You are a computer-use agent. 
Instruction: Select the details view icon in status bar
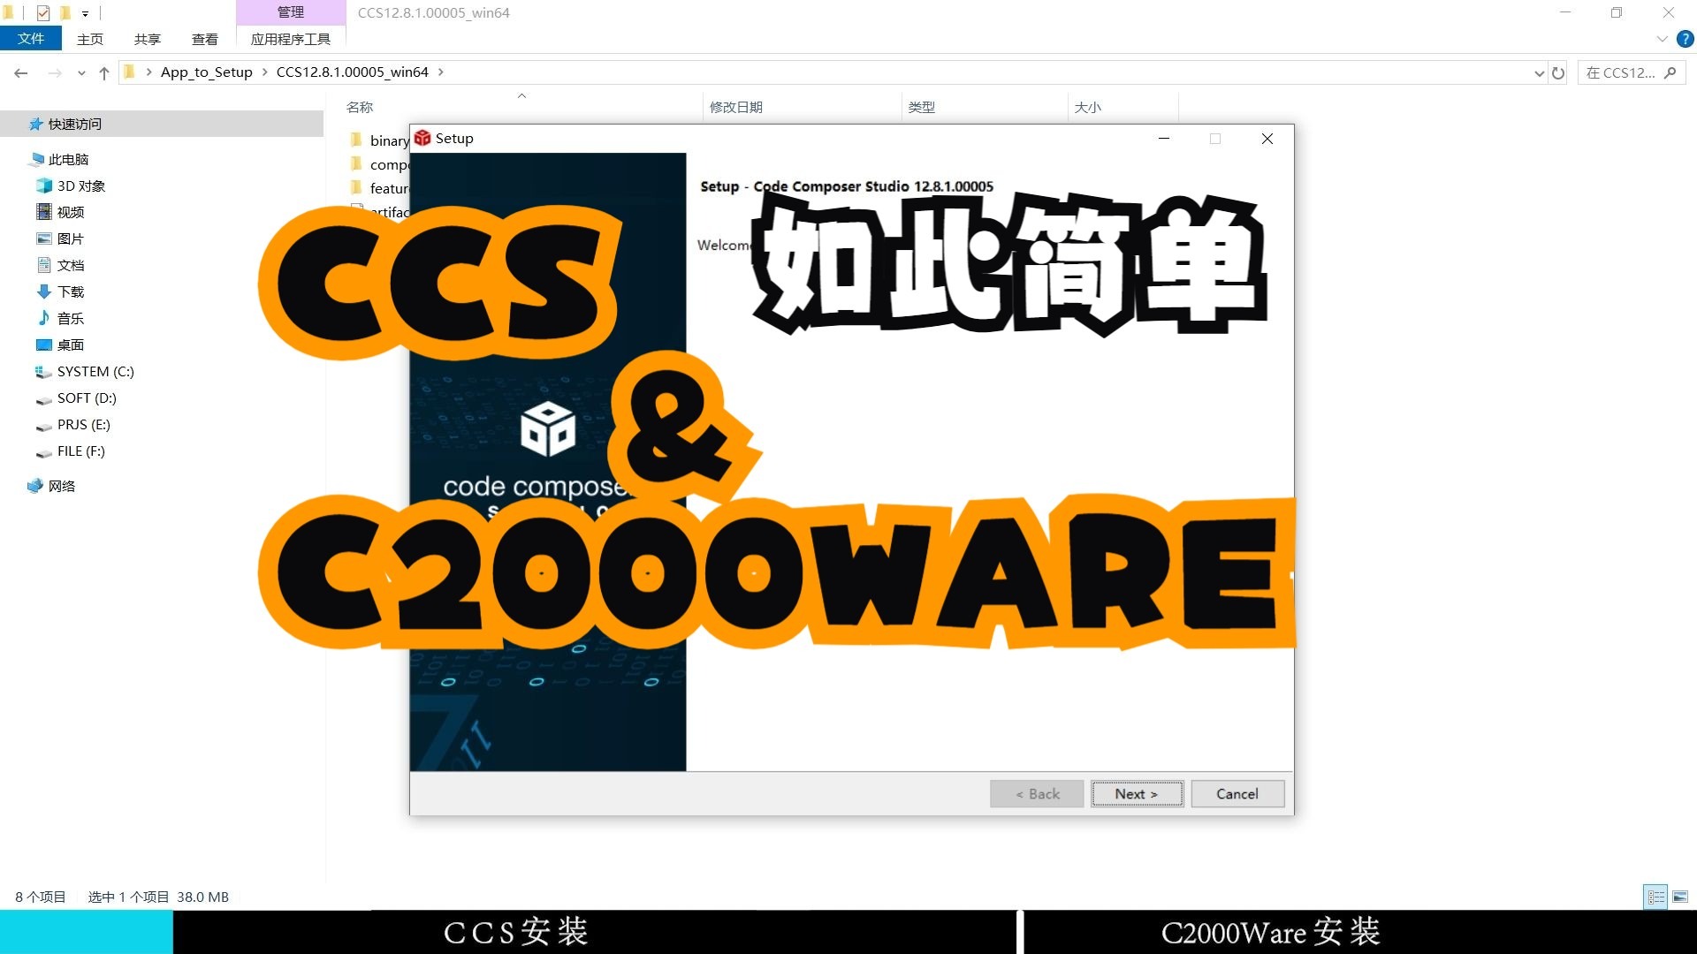pyautogui.click(x=1655, y=896)
